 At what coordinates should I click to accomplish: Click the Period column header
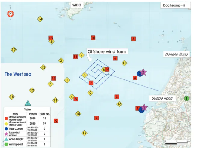(33, 114)
